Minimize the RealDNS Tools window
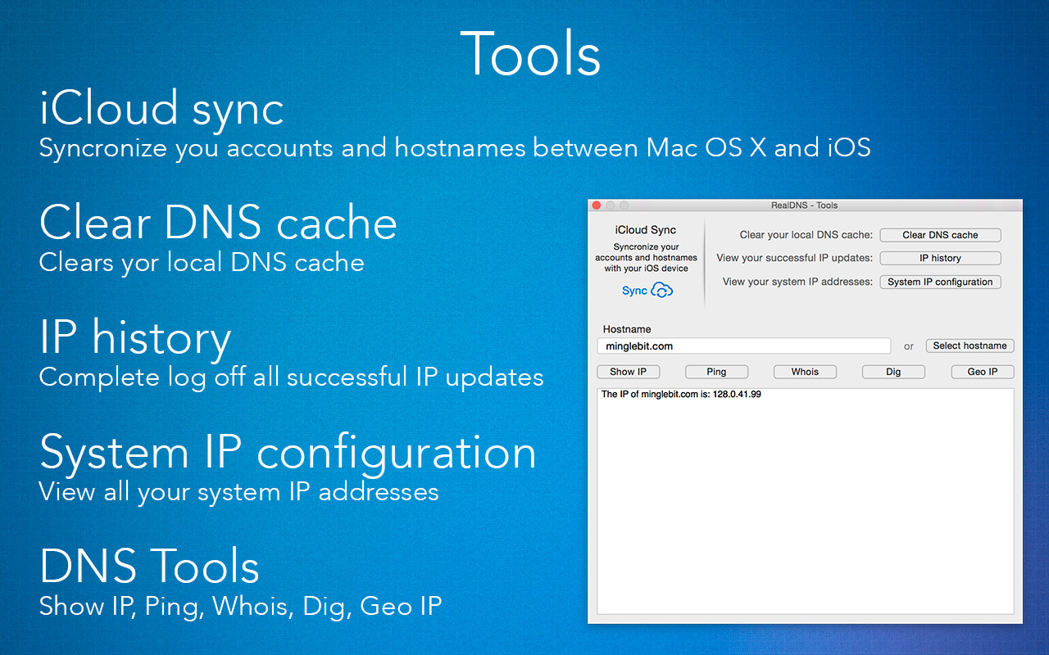 611,206
